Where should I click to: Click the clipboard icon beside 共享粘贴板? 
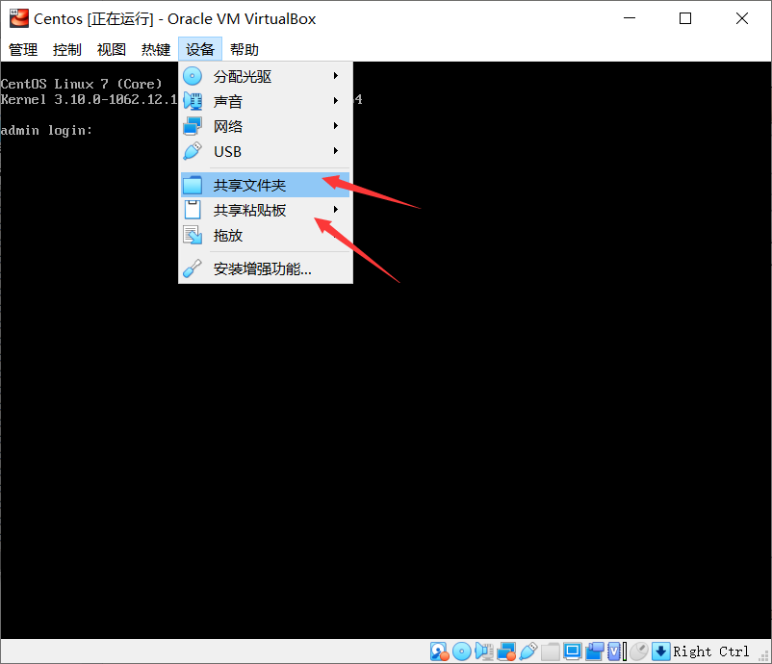pos(193,210)
